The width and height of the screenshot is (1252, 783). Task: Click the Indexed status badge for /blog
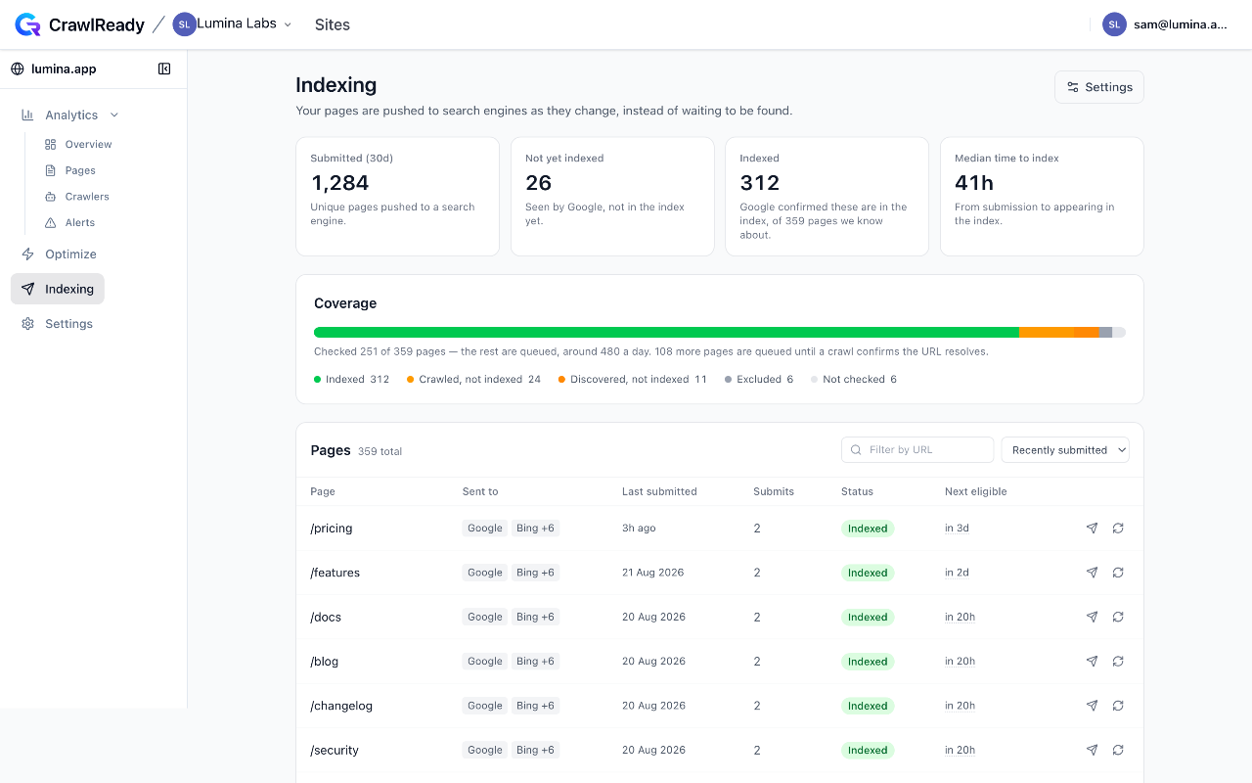868,662
